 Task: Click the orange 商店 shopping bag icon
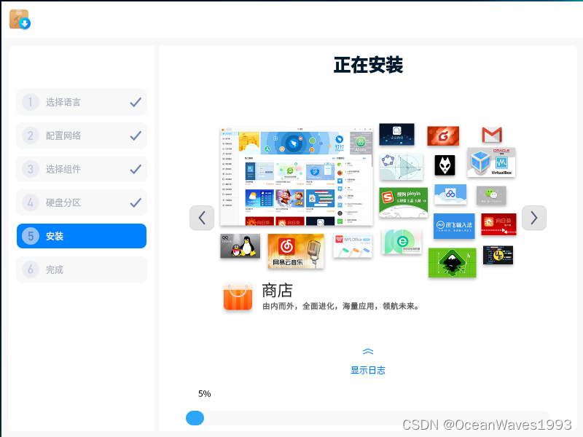coord(238,296)
